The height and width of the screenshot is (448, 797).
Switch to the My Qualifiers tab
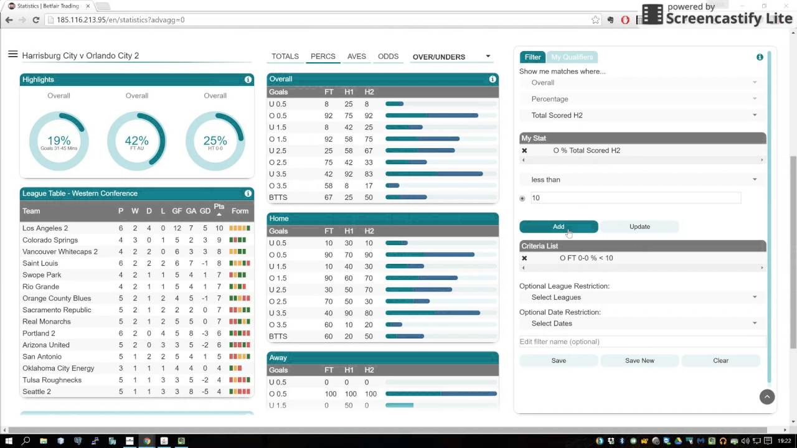point(572,57)
